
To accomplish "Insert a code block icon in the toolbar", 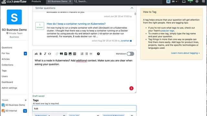I will pyautogui.click(x=66, y=54).
